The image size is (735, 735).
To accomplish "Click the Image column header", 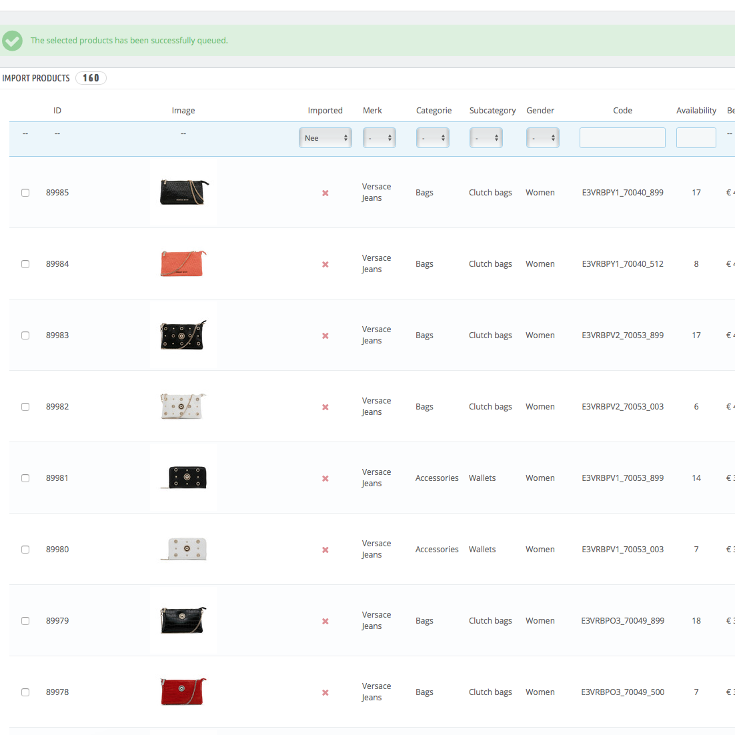I will click(x=183, y=110).
